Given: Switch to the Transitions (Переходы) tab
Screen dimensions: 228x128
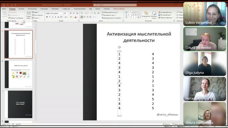Looking at the screenshot, I should tap(44, 9).
